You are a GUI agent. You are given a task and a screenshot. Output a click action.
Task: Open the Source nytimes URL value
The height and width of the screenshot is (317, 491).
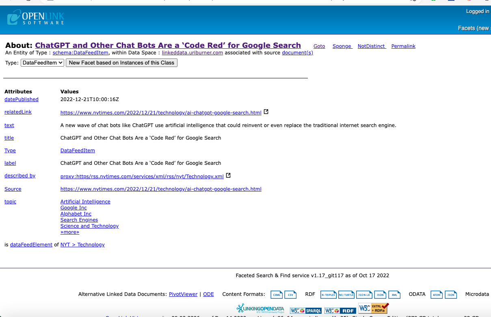click(161, 189)
